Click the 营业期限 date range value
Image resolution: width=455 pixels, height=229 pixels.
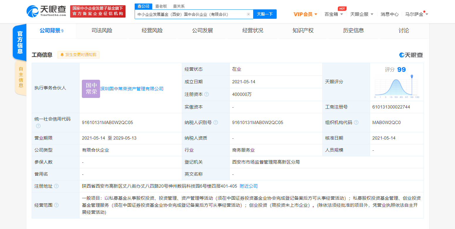coord(109,138)
